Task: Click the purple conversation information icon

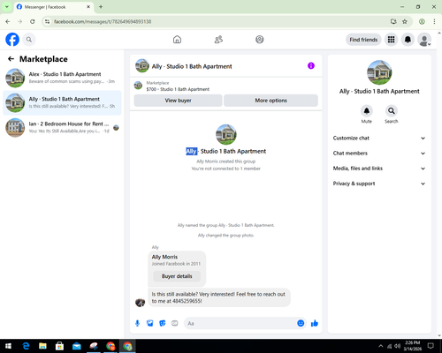Action: pyautogui.click(x=311, y=65)
